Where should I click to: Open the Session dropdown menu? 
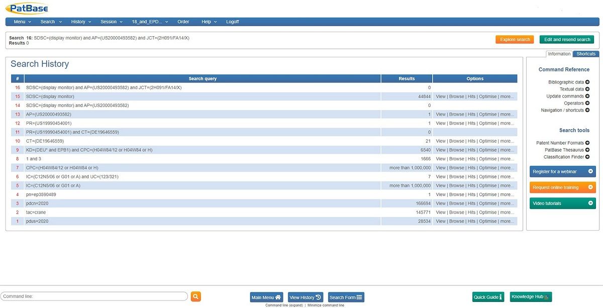click(x=111, y=22)
